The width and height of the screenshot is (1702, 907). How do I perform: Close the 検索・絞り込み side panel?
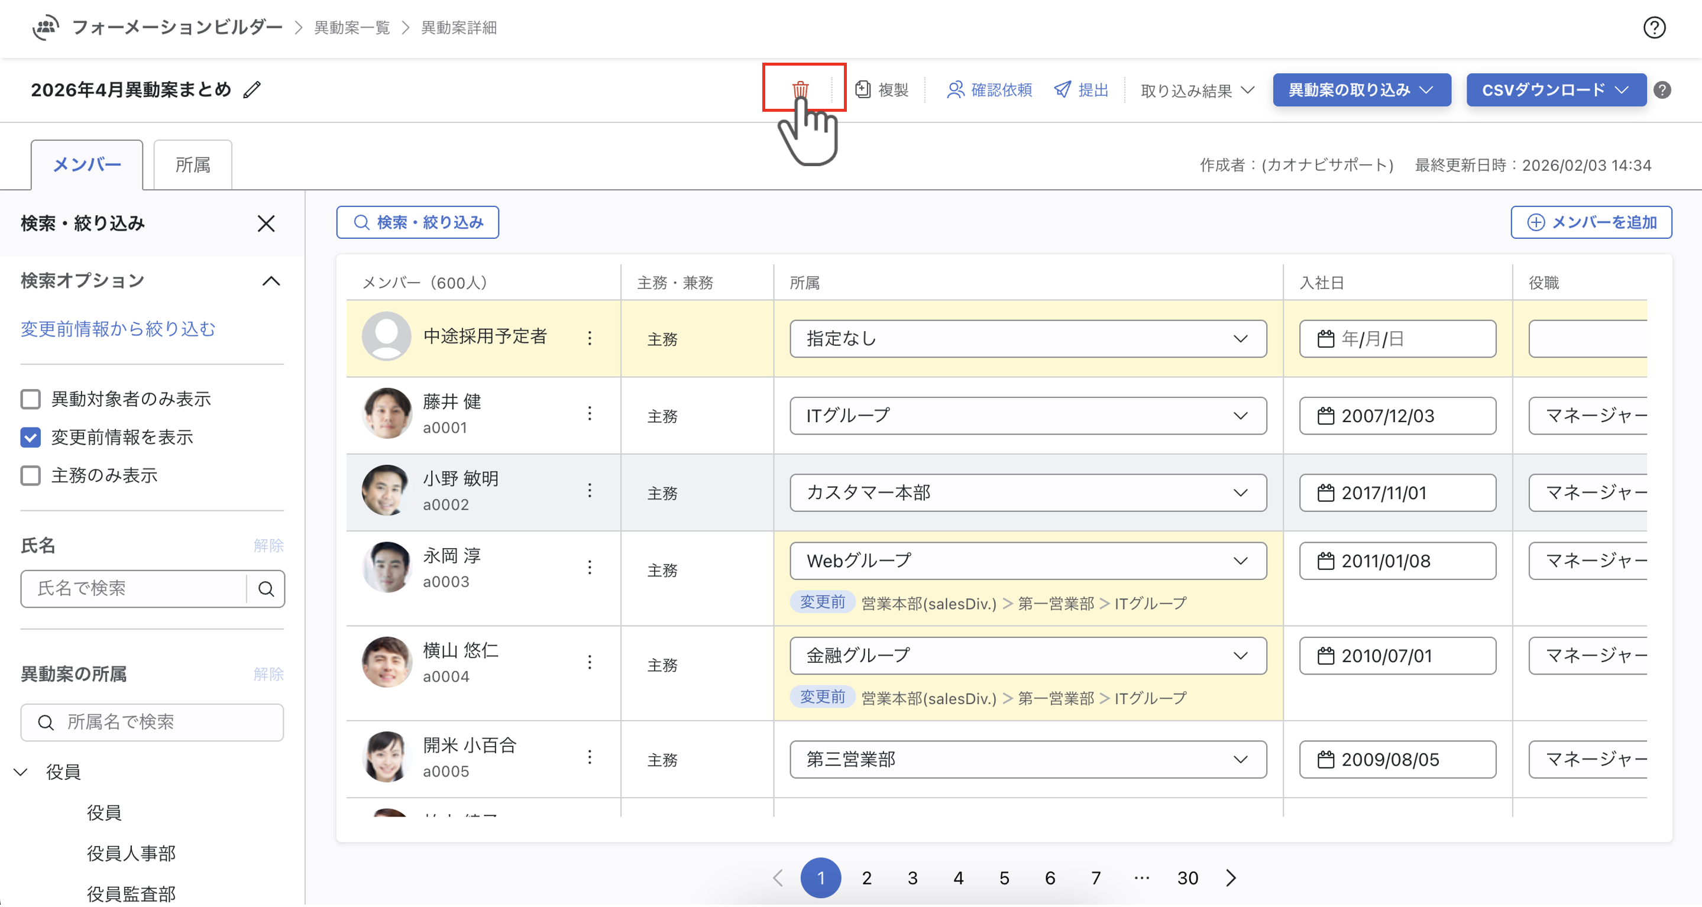[266, 223]
